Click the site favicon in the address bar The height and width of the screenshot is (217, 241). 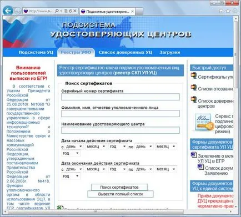tap(26, 11)
